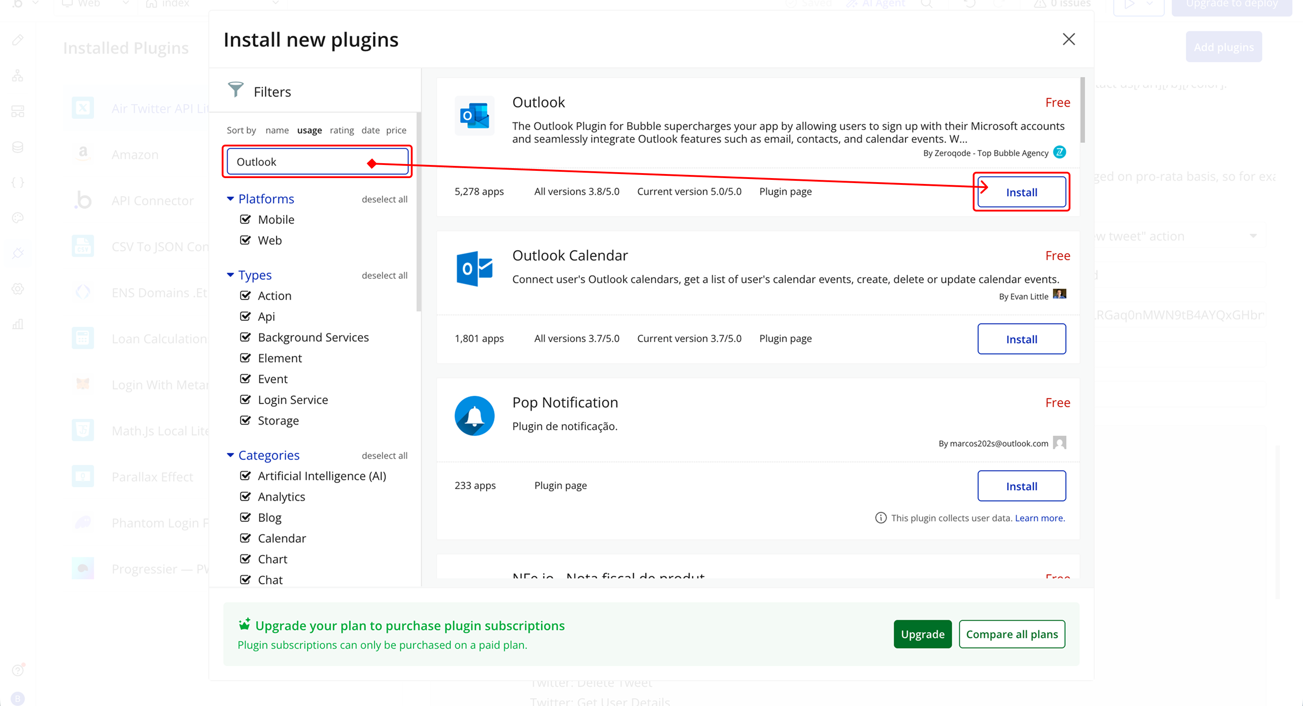The width and height of the screenshot is (1303, 706).
Task: Uncheck the Mobile platform checkbox
Action: coord(245,219)
